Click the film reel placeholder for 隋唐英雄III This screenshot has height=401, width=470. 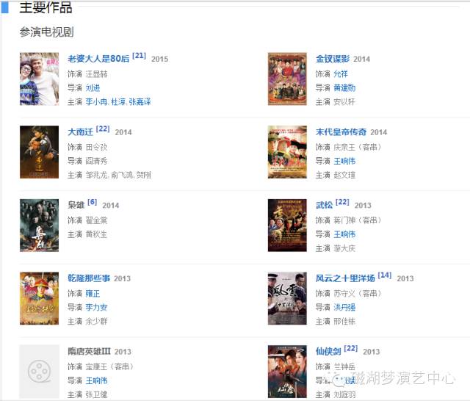point(39,372)
